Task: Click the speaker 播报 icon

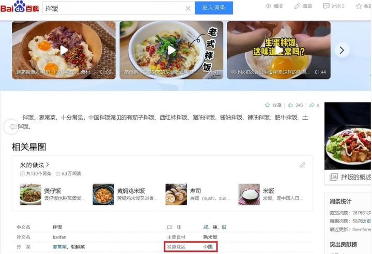Action: click(268, 6)
